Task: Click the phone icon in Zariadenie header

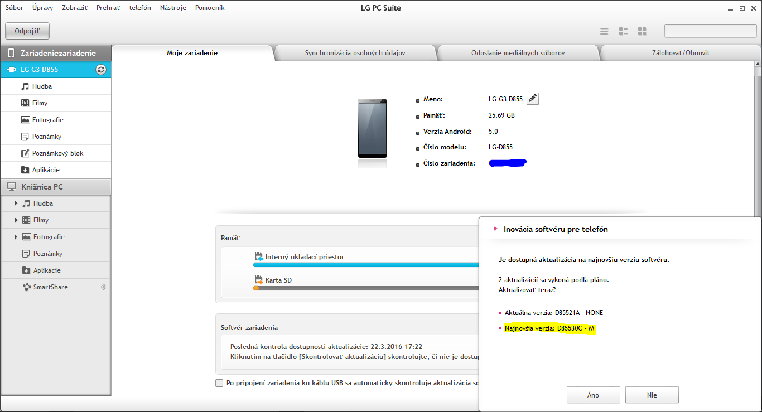Action: point(11,53)
